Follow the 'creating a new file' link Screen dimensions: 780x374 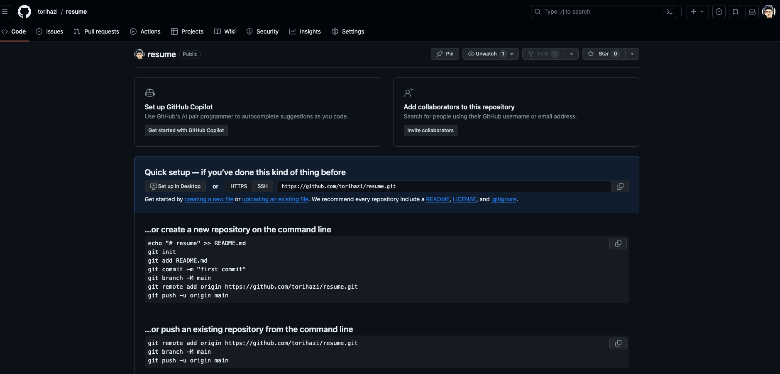(209, 199)
